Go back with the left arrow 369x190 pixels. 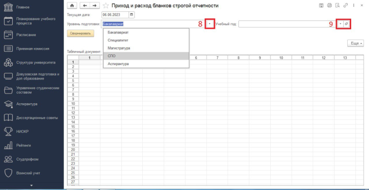85,5
